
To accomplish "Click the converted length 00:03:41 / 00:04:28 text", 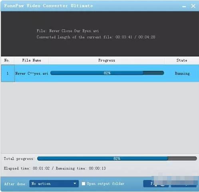I will (96, 37).
